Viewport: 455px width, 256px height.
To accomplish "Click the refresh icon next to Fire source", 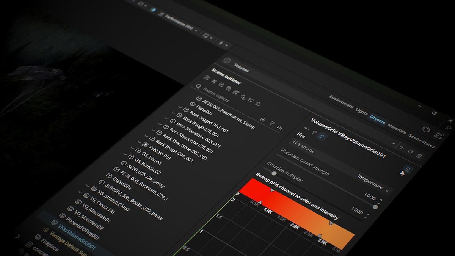I will pos(411,152).
